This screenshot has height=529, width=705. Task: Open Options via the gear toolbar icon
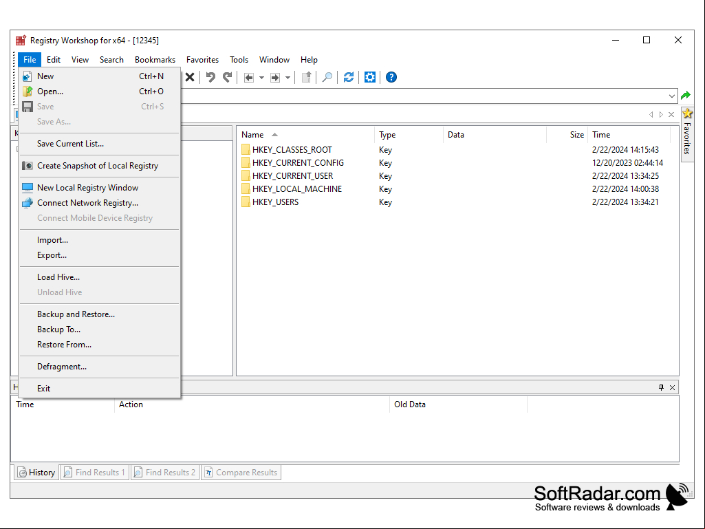point(369,77)
